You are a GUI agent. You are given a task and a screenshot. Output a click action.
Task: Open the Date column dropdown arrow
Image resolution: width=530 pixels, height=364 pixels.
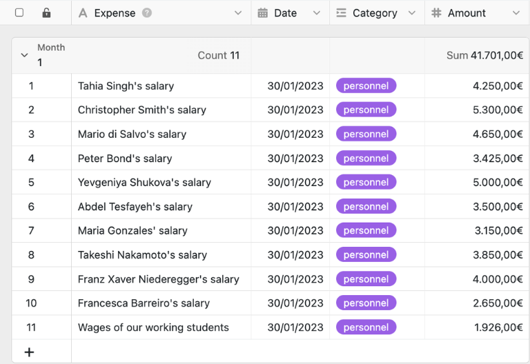point(316,13)
